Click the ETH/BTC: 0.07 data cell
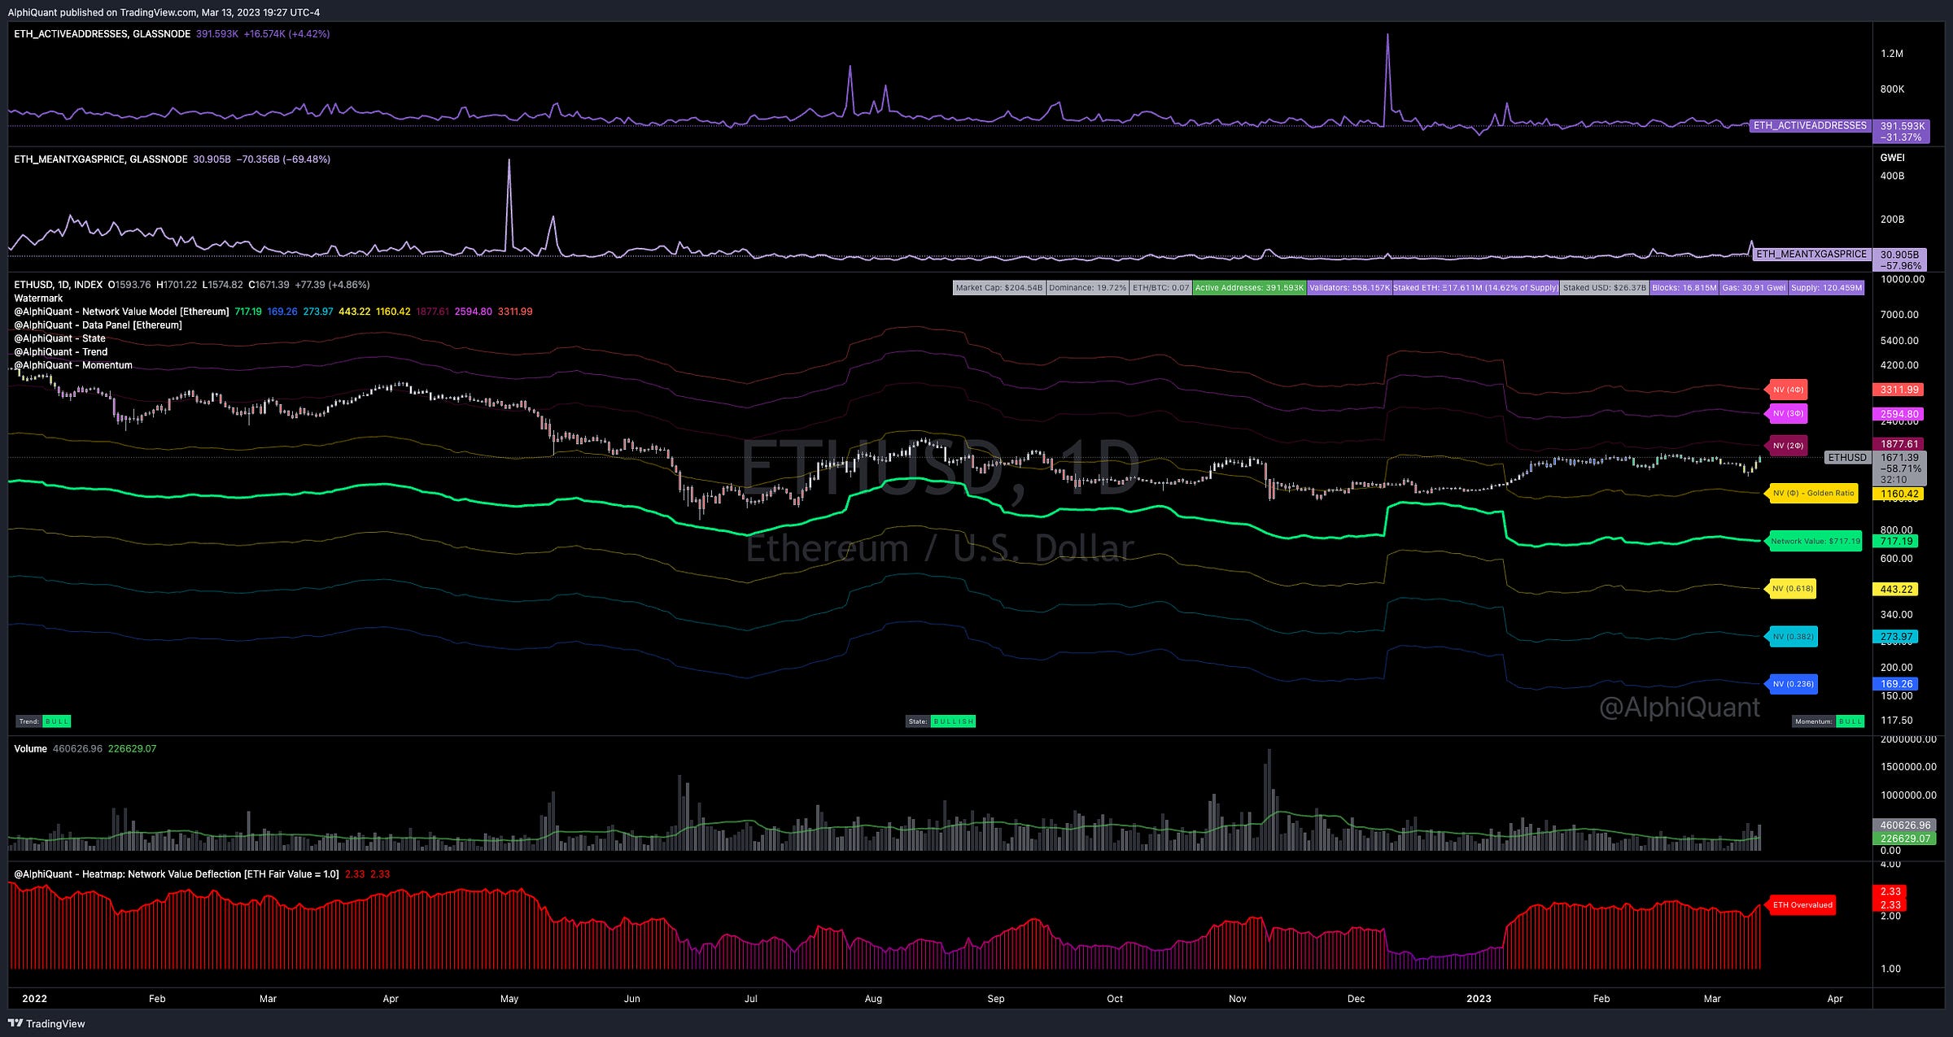The height and width of the screenshot is (1037, 1953). 1161,288
